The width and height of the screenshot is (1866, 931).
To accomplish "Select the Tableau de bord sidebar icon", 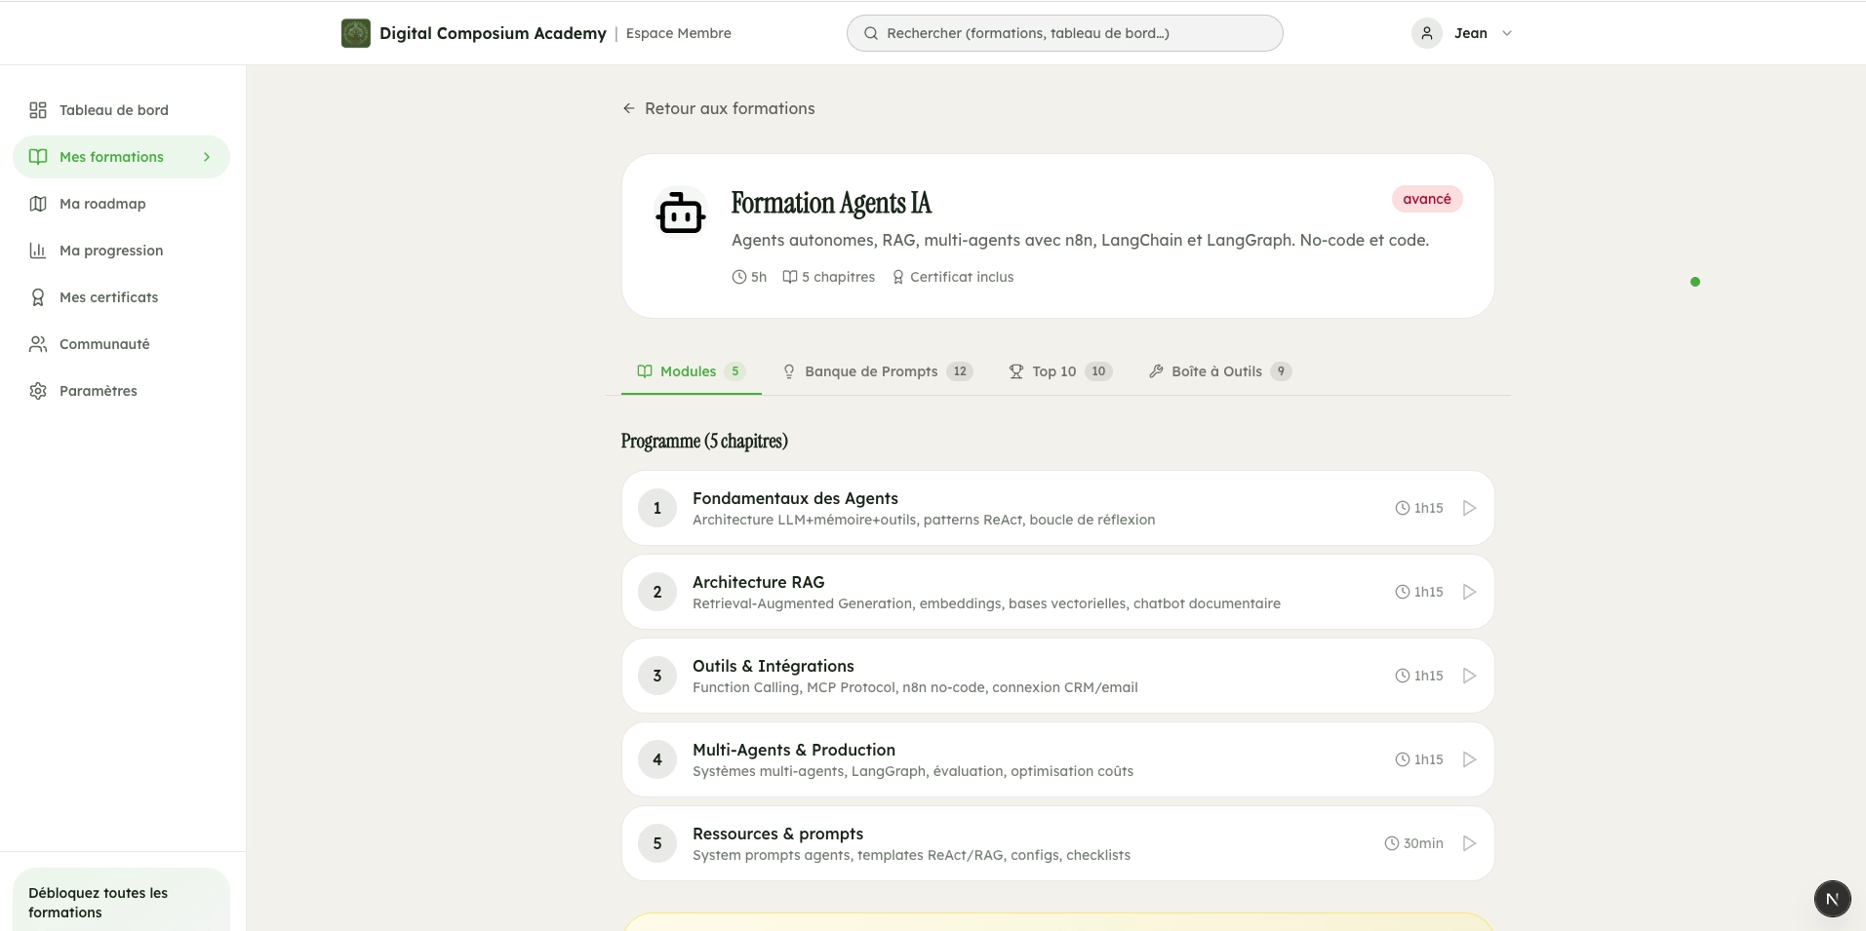I will (37, 110).
